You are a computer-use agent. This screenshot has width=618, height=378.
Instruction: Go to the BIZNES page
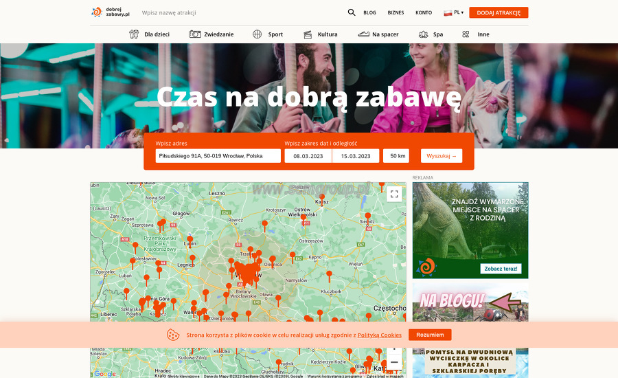(396, 12)
